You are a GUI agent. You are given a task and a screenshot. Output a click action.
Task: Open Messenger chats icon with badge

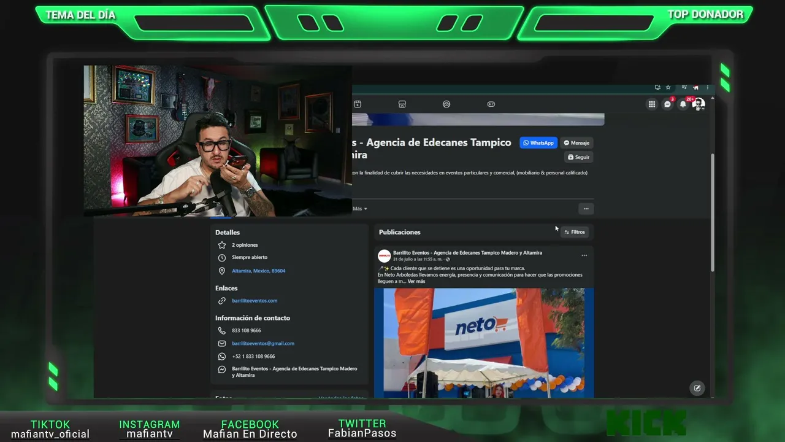668,104
